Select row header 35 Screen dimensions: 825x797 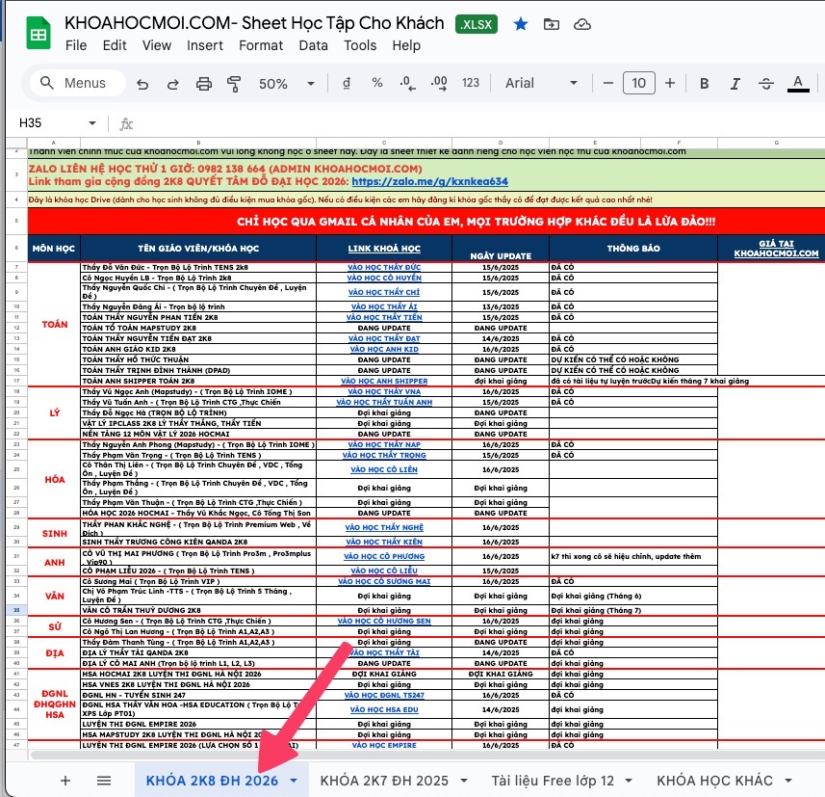(16, 610)
